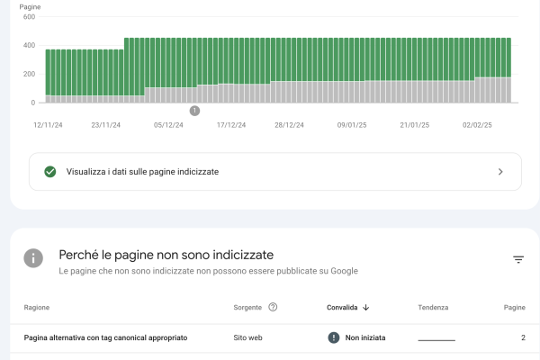Click the trend sparkline in the Tendenza column
The image size is (540, 360).
coord(436,338)
